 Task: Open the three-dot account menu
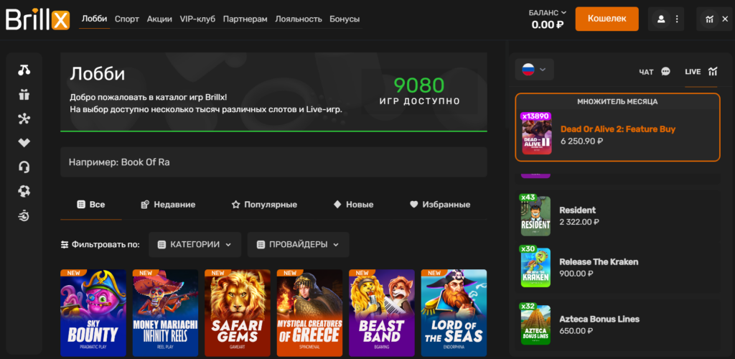677,19
